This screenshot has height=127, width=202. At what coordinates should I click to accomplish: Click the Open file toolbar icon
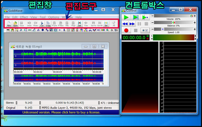pyautogui.click(x=15, y=24)
